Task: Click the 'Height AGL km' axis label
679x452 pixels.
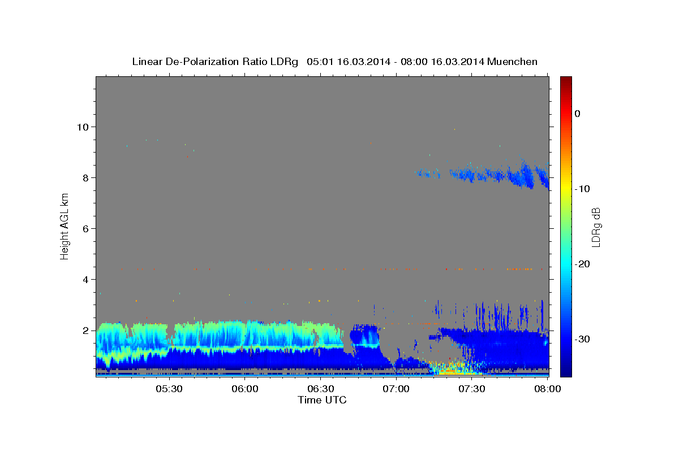Action: (x=65, y=226)
